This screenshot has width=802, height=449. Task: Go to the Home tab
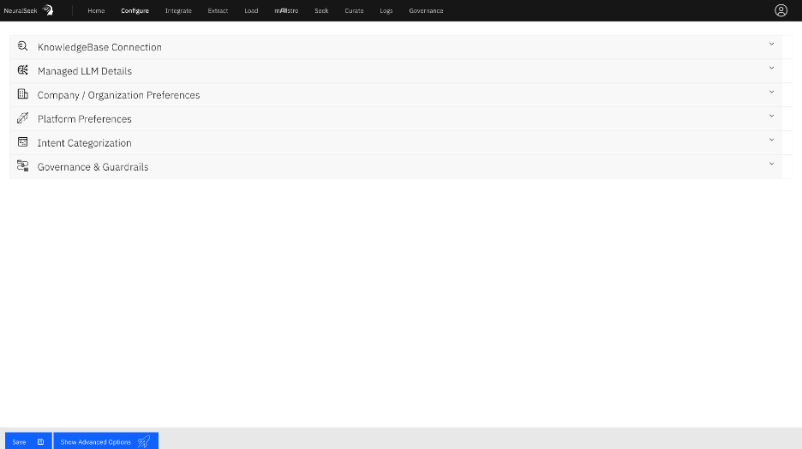(x=96, y=11)
